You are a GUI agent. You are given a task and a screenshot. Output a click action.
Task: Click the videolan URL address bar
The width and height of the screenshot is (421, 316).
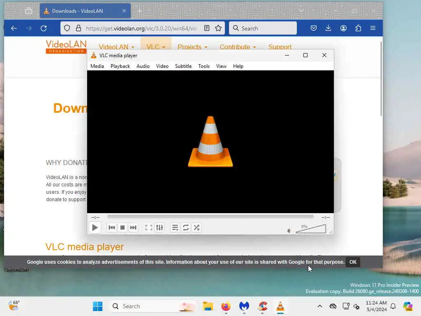pos(141,28)
